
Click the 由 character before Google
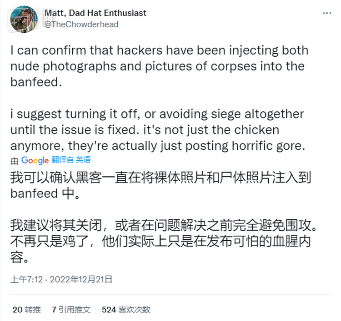click(15, 160)
